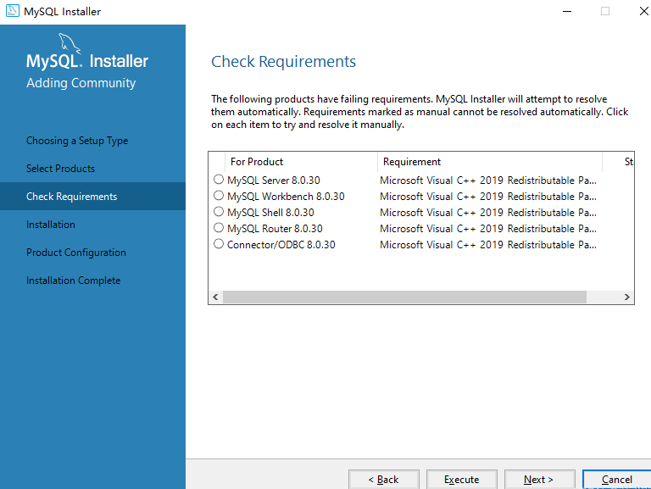Select the MySQL Server 8.0.30 radio button
651x489 pixels.
tap(219, 180)
